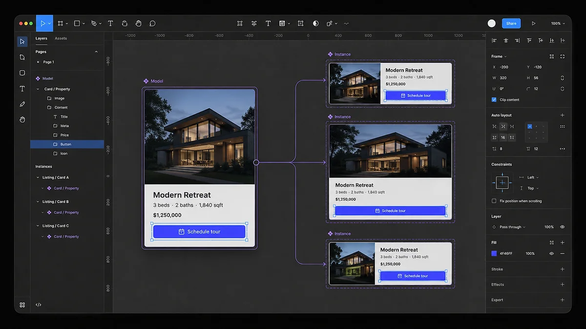This screenshot has height=329, width=586.
Task: Click the 4F46FF fill color swatch
Action: click(494, 253)
